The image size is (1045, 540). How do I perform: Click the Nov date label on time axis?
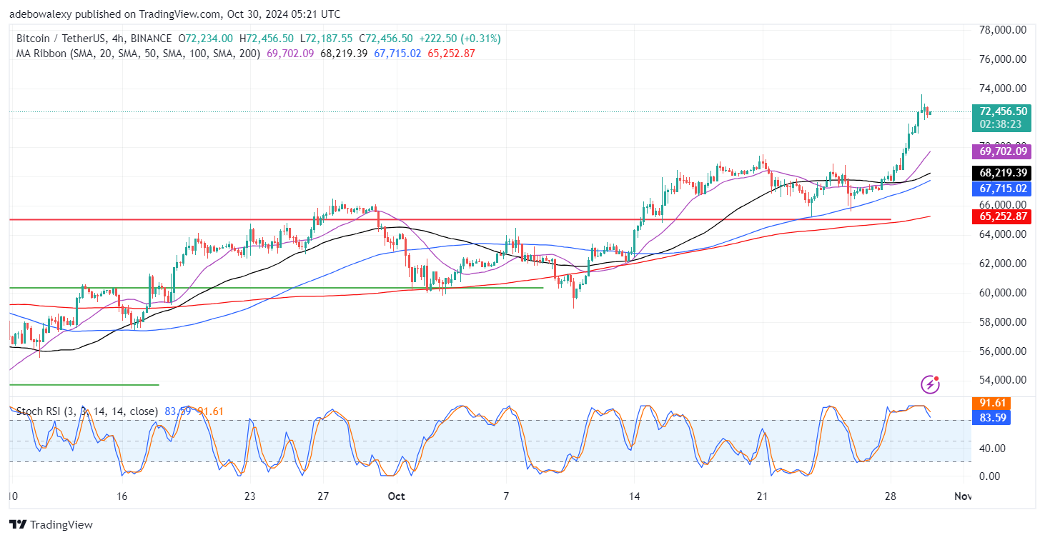point(962,496)
